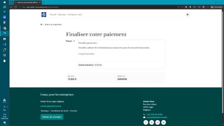Open the white document app in taskbar
The width and height of the screenshot is (224, 126).
point(5,61)
